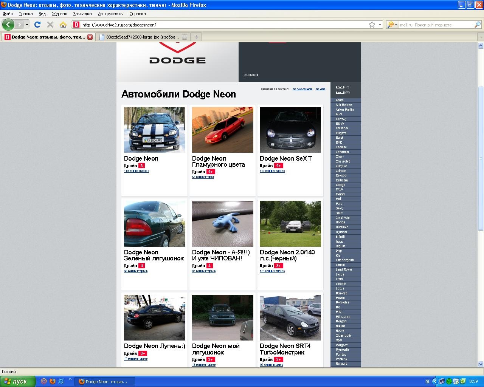This screenshot has height=387, width=484.
Task: Click the scrollbar down arrow
Action: point(481,364)
